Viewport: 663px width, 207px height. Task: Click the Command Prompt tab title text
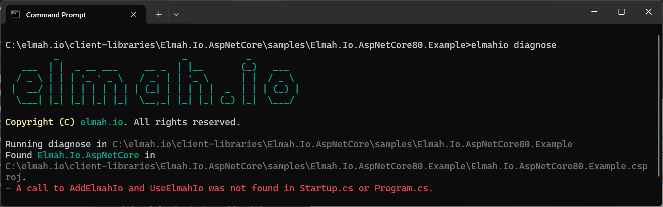[x=56, y=15]
